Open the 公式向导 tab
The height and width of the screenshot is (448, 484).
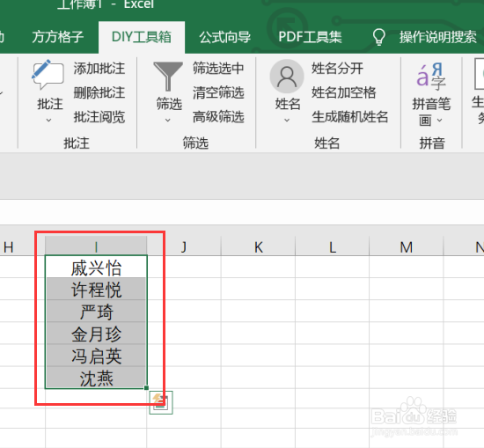click(224, 37)
